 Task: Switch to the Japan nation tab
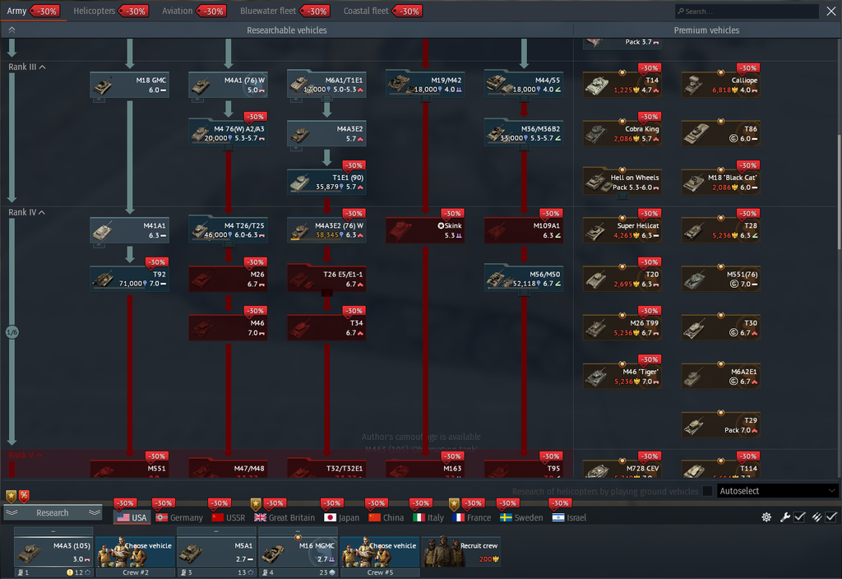[x=342, y=518]
